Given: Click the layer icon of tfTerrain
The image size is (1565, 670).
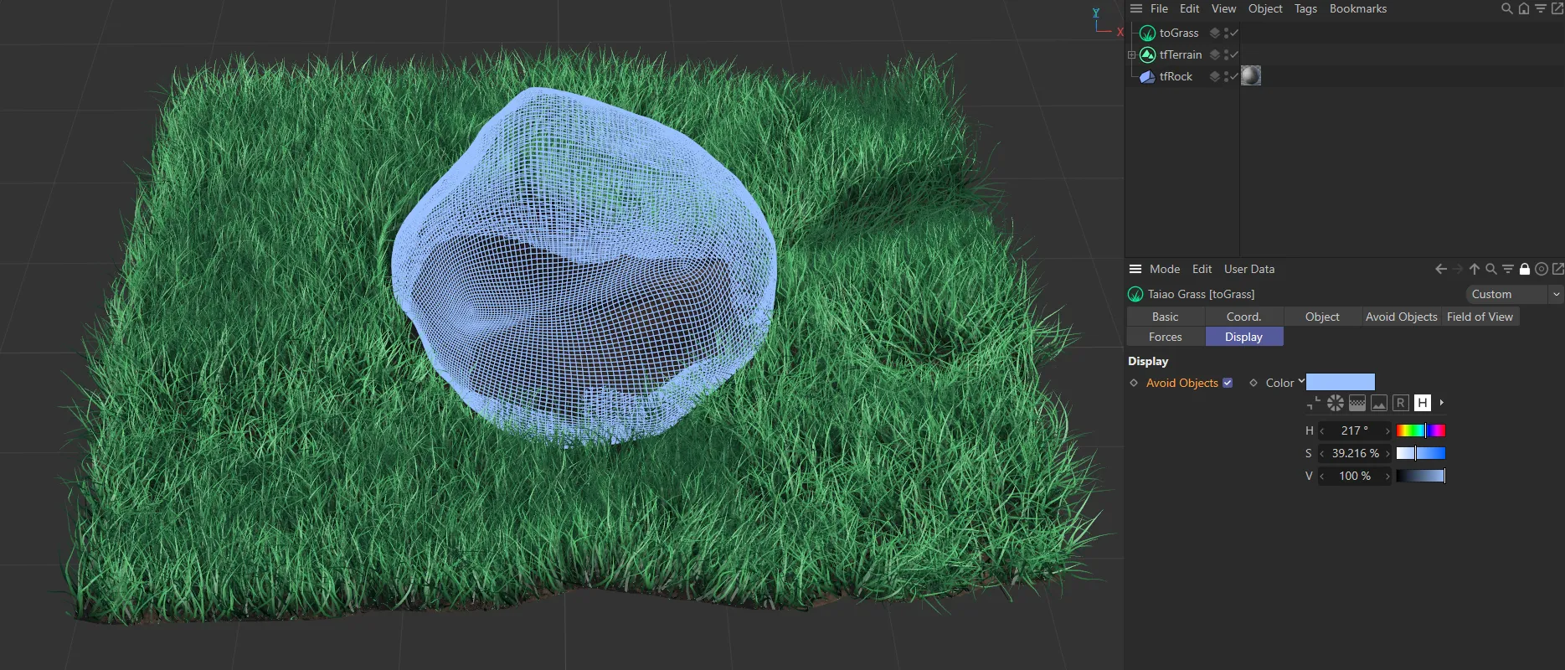Looking at the screenshot, I should tap(1214, 54).
